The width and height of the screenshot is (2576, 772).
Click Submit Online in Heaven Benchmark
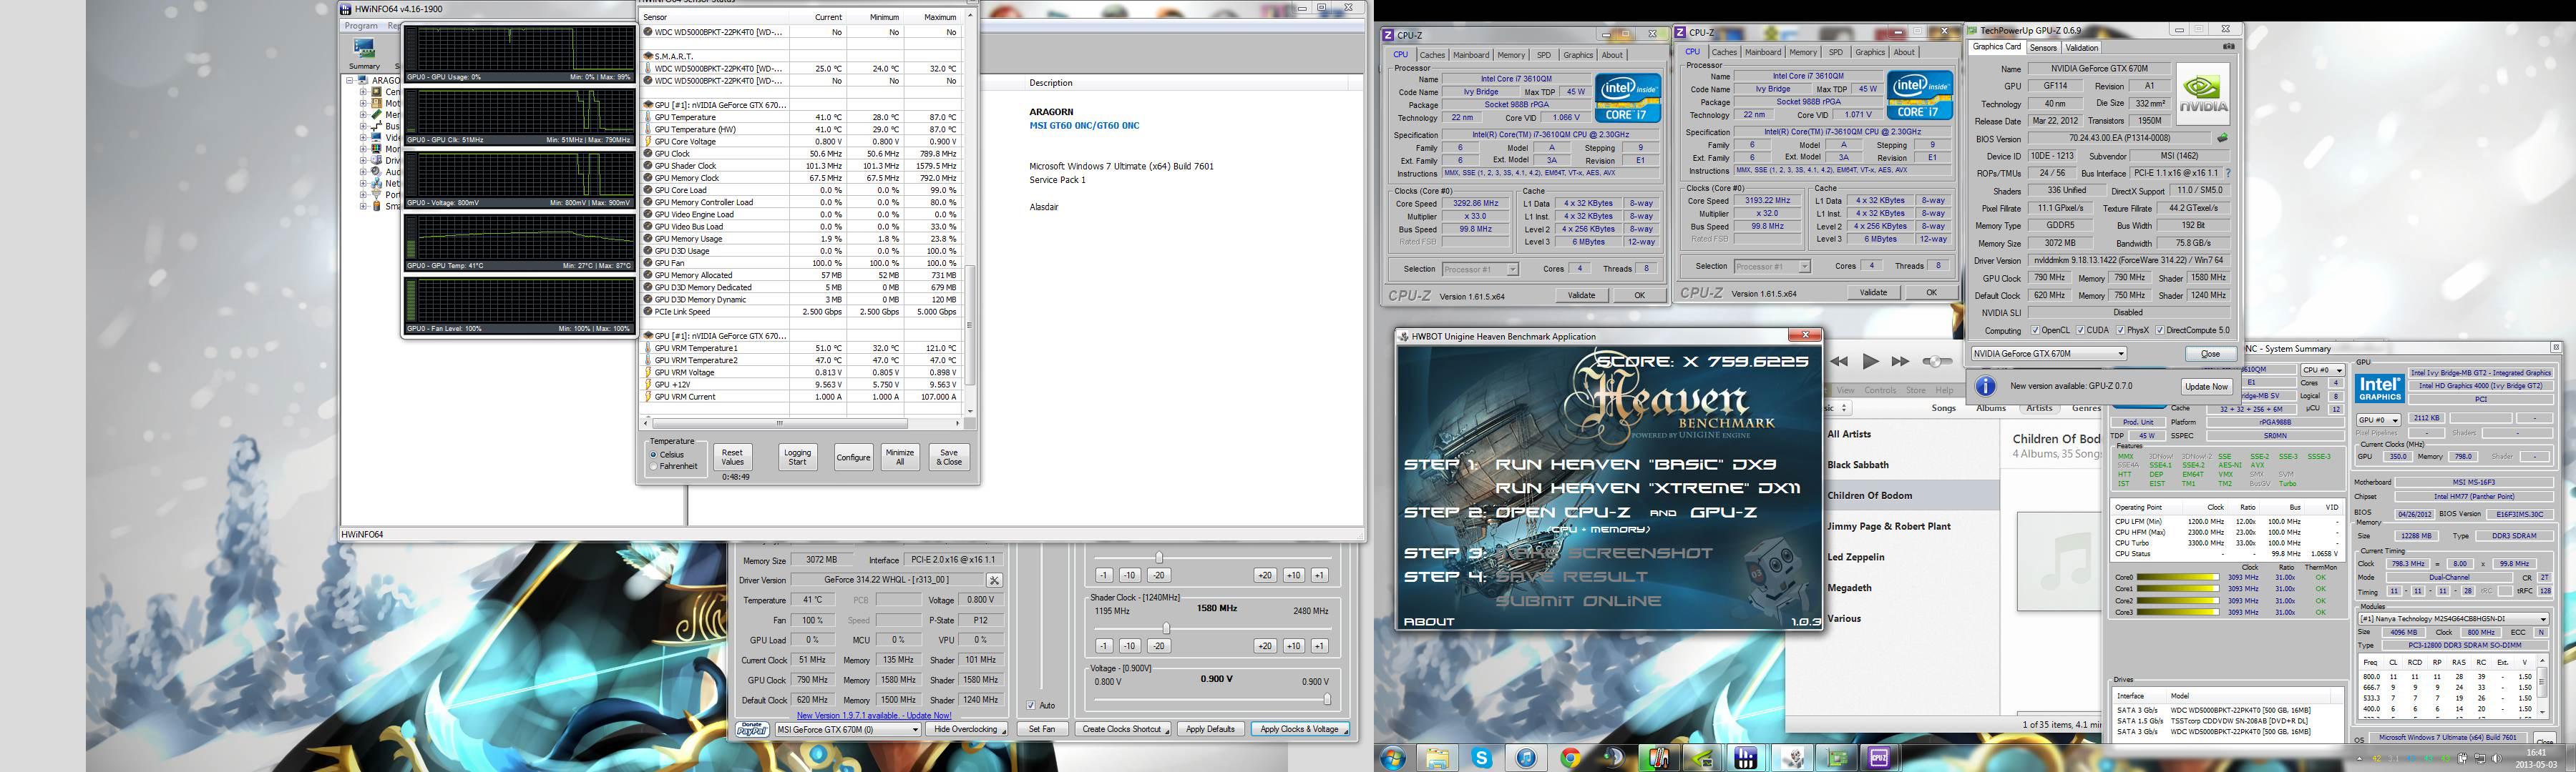pyautogui.click(x=1579, y=601)
